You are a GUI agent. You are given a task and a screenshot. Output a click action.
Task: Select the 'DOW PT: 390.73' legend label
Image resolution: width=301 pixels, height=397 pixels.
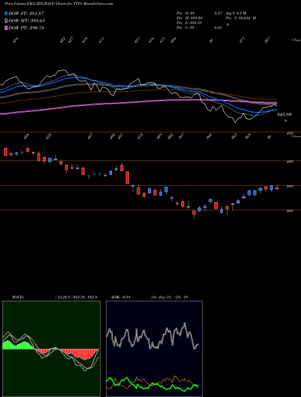click(26, 28)
